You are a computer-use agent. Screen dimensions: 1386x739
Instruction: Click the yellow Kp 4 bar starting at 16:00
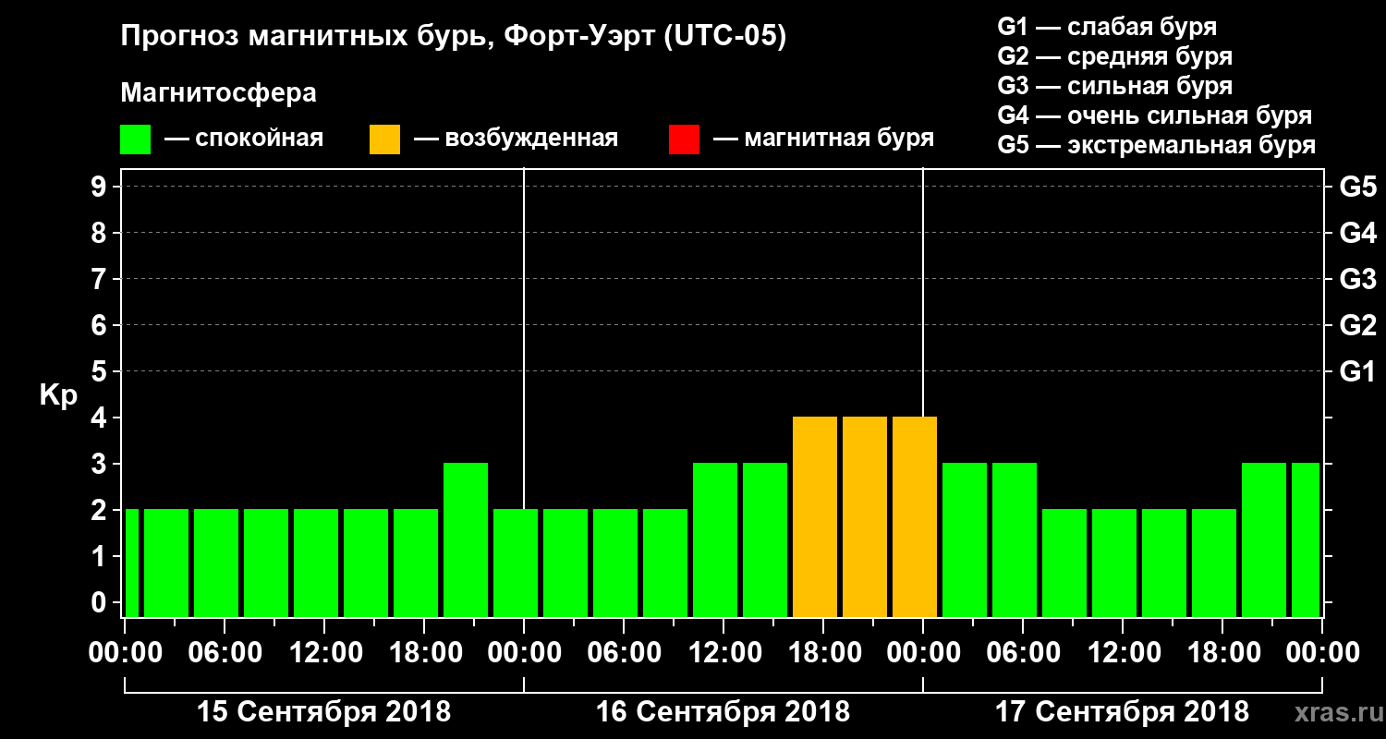tap(815, 516)
